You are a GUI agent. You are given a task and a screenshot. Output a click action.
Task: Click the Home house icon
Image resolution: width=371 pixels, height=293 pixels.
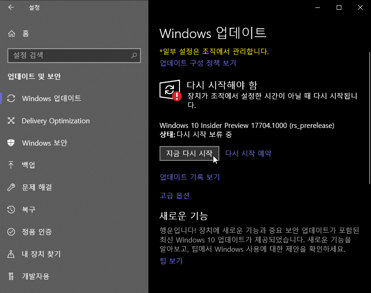(x=12, y=33)
